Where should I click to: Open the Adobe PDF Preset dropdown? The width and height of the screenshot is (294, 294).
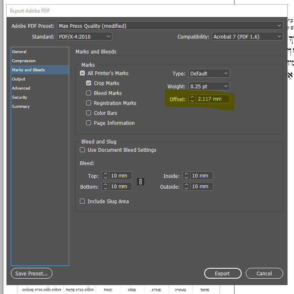point(170,26)
